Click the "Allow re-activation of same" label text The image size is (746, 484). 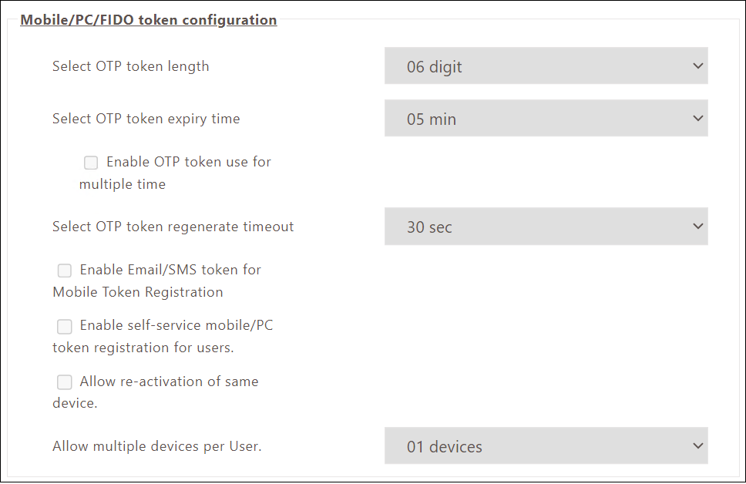tap(169, 381)
